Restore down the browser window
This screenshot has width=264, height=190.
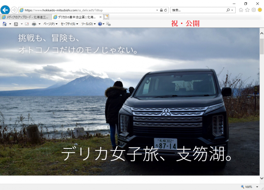[246, 4]
